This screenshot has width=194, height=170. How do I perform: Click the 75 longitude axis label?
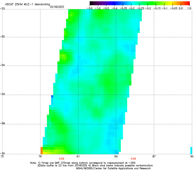(2, 156)
